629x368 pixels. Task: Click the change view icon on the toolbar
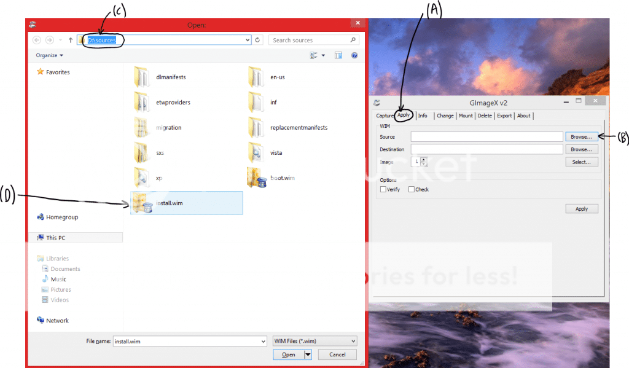(x=314, y=55)
